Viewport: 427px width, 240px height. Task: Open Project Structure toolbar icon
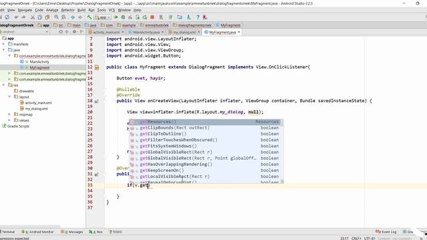coord(179,17)
